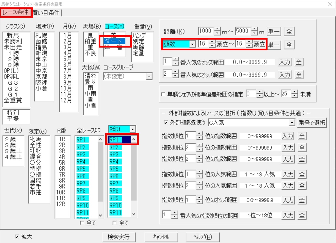Switch to the 買い目条件 tab
Screen dimensions: 336x243
47,13
